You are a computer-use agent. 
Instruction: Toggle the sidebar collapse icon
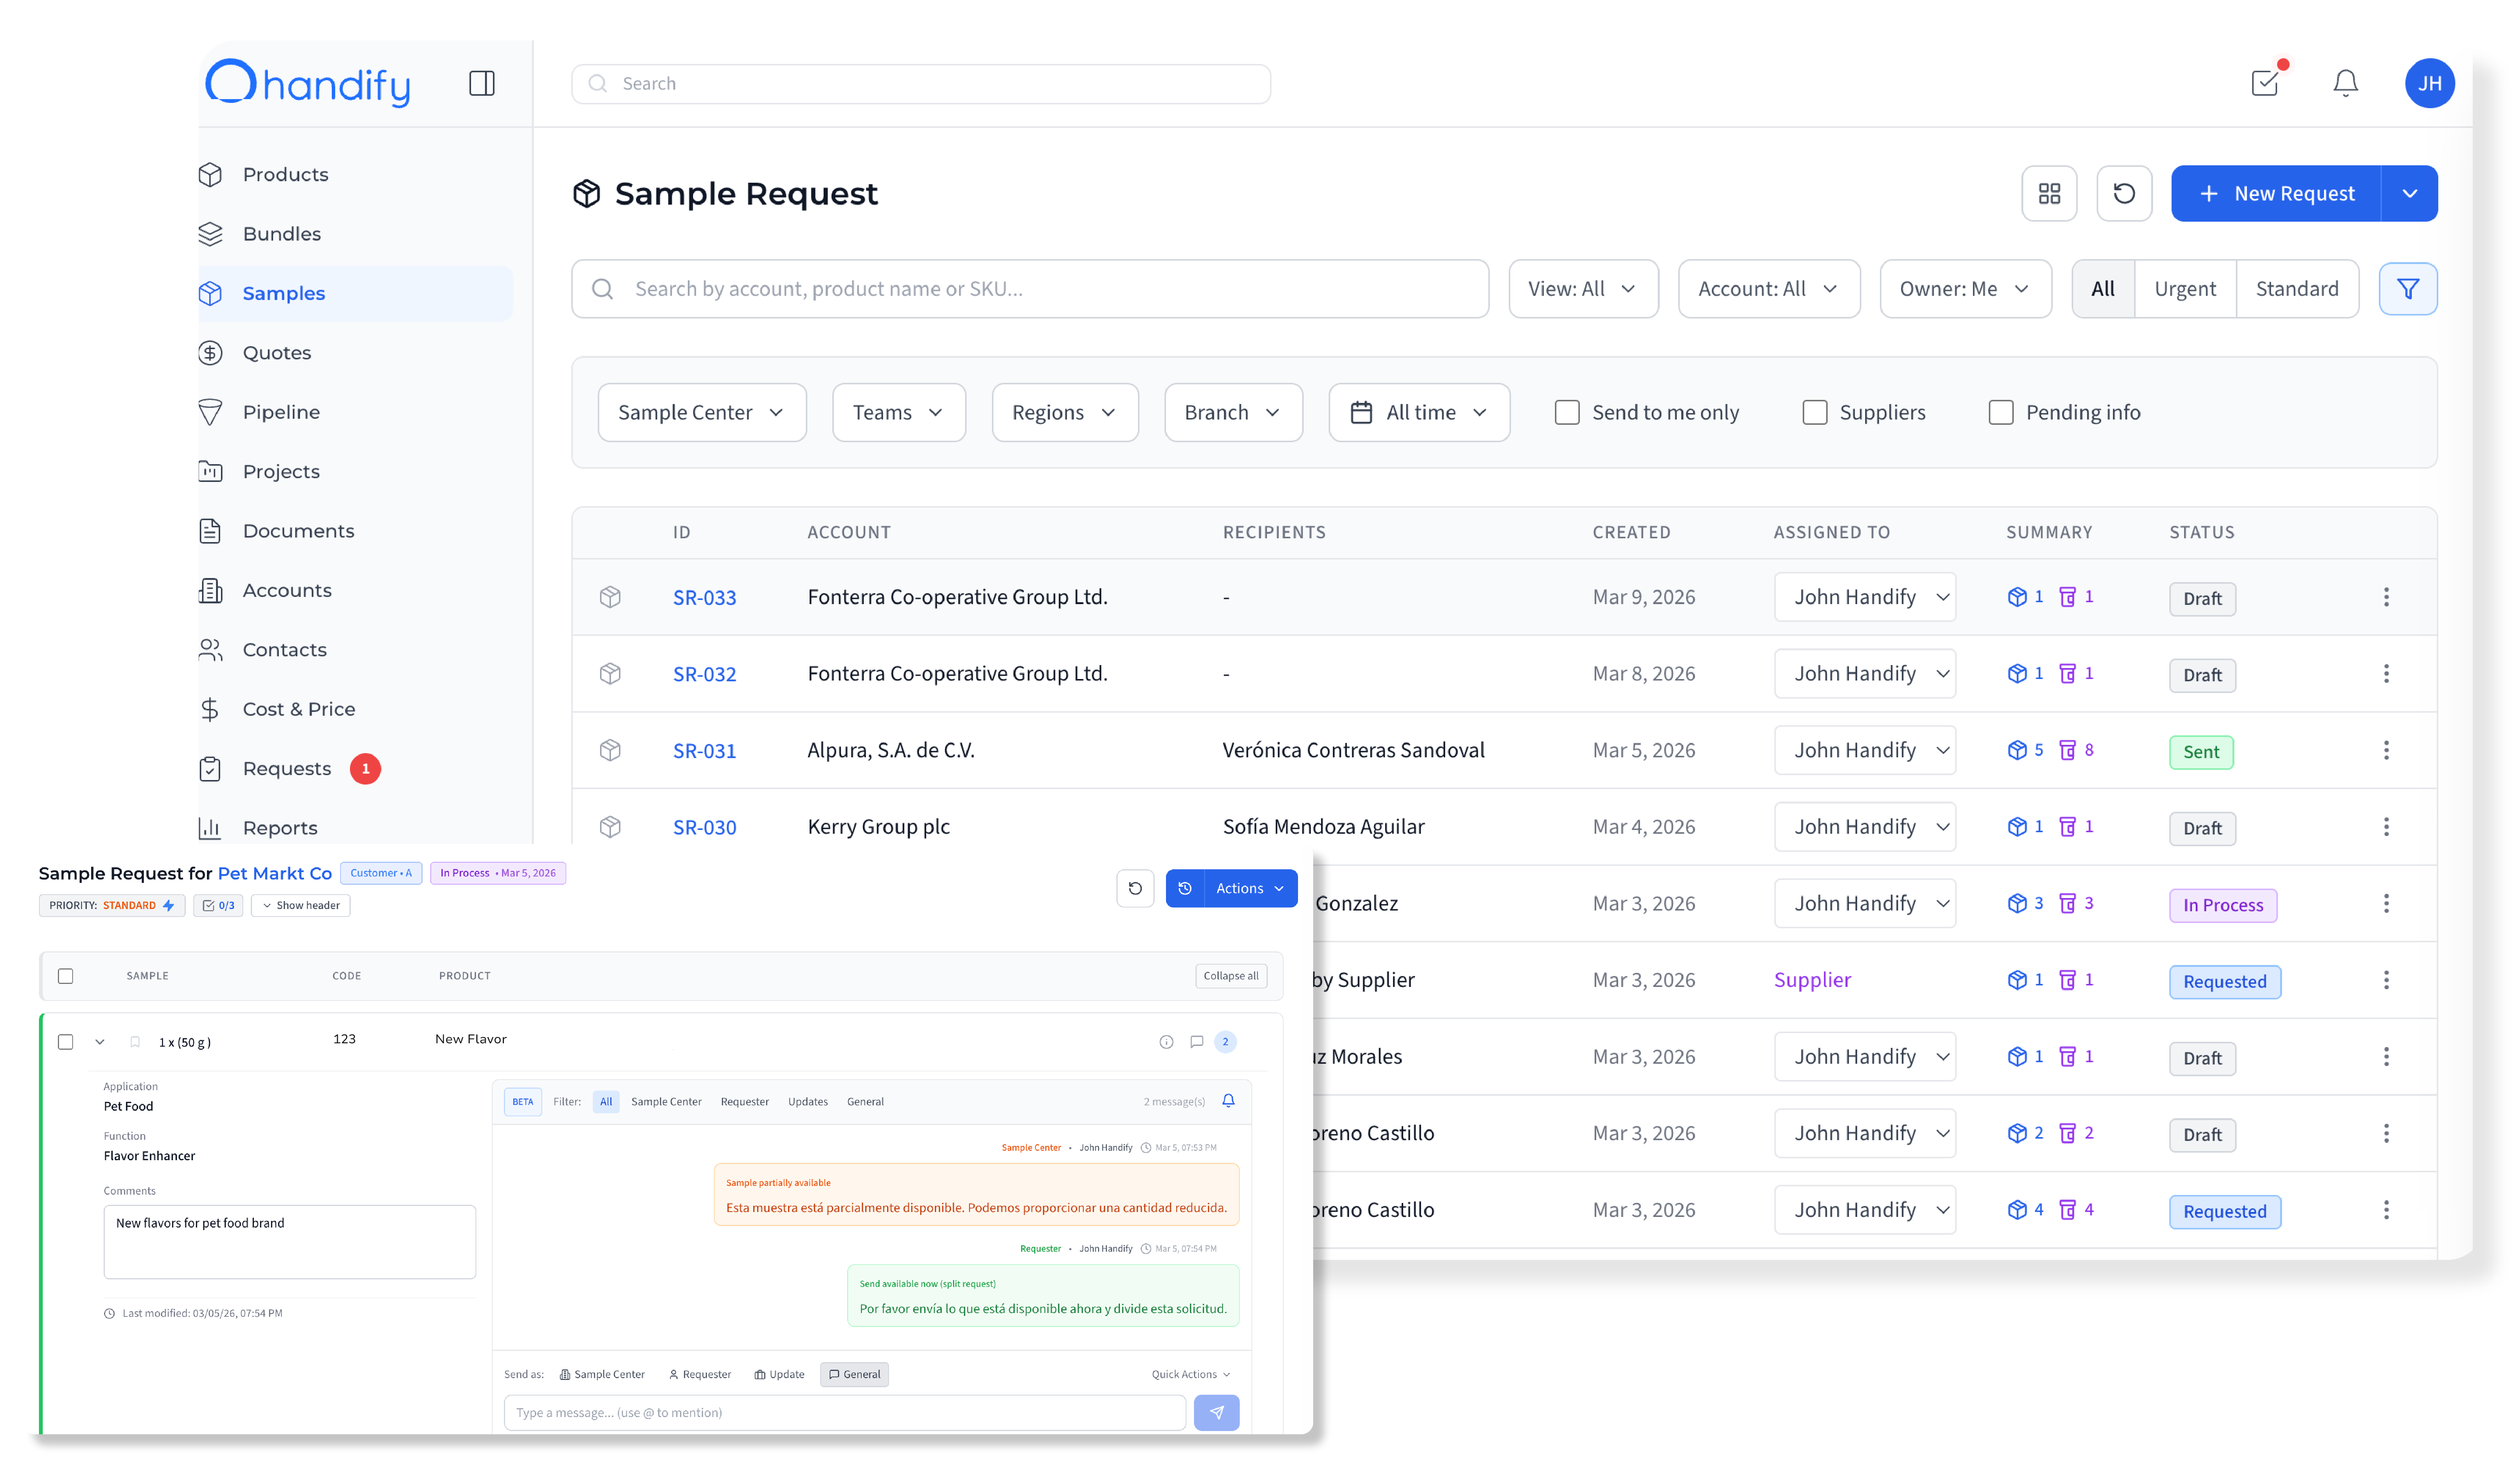pyautogui.click(x=482, y=83)
